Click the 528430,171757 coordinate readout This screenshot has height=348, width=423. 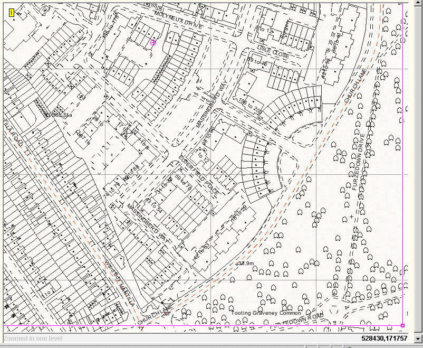point(384,338)
